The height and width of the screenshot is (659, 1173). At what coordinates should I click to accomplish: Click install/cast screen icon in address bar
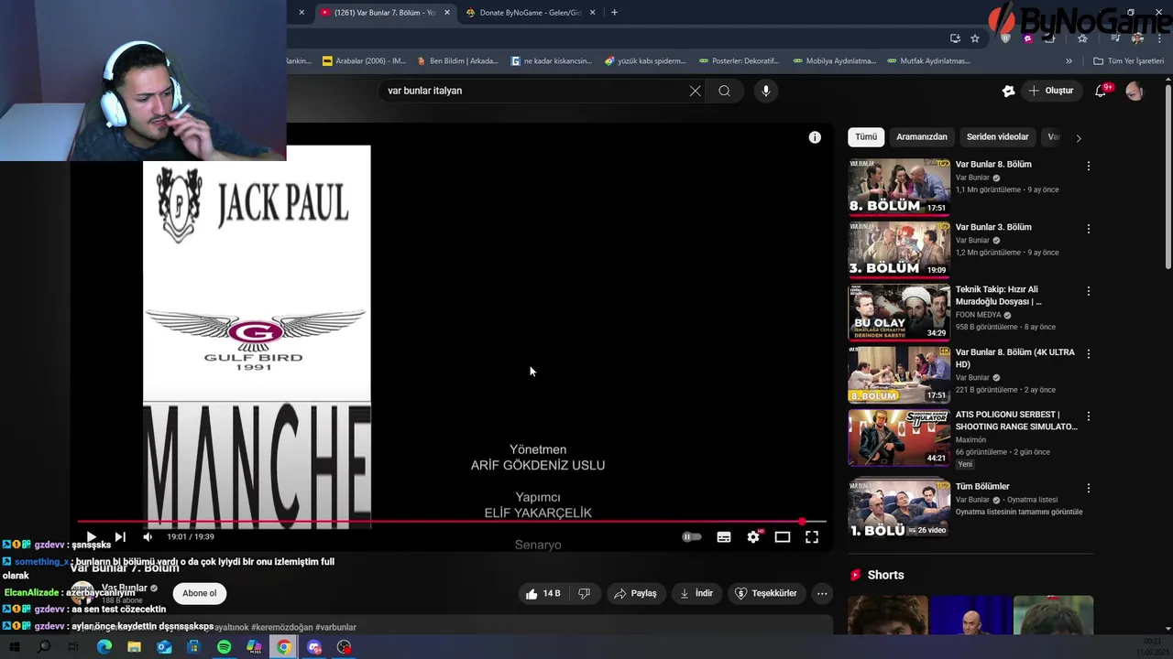coord(955,38)
